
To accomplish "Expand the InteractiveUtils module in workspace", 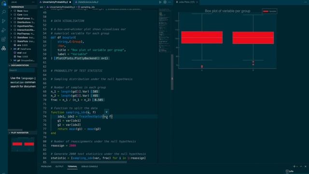I will (11, 30).
